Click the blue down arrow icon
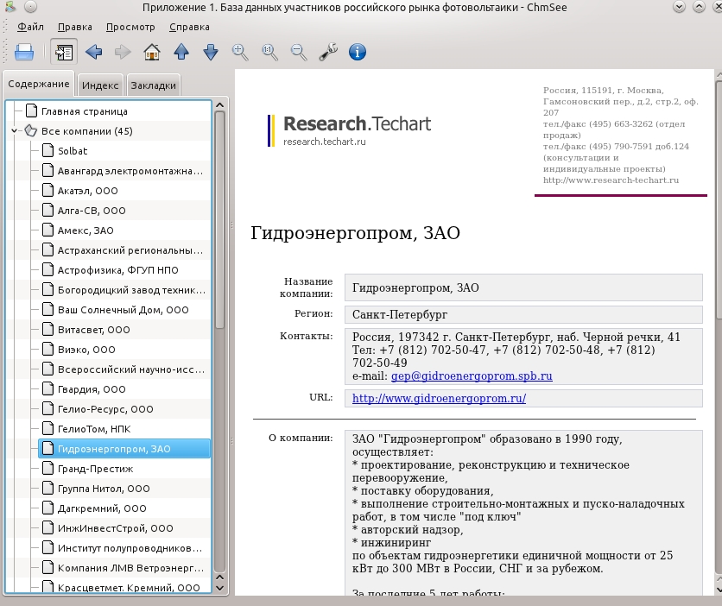Image resolution: width=722 pixels, height=606 pixels. click(x=211, y=52)
